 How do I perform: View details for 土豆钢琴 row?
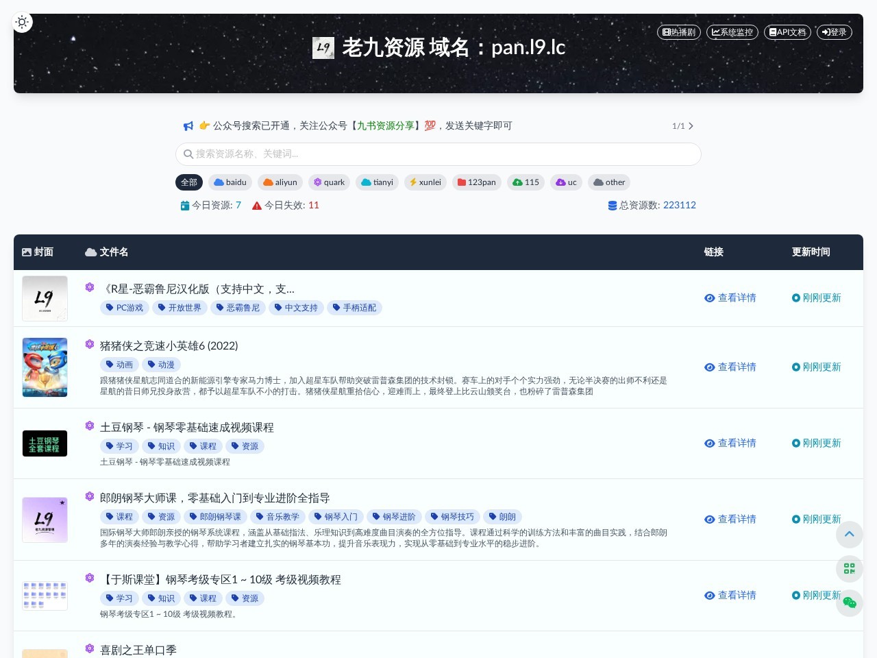(x=730, y=443)
